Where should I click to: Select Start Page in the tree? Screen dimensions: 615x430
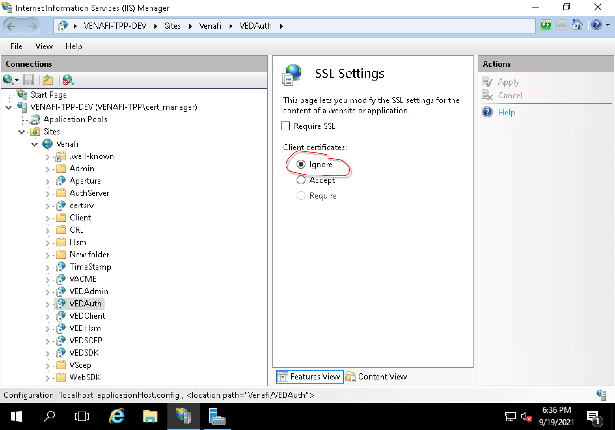pos(49,95)
